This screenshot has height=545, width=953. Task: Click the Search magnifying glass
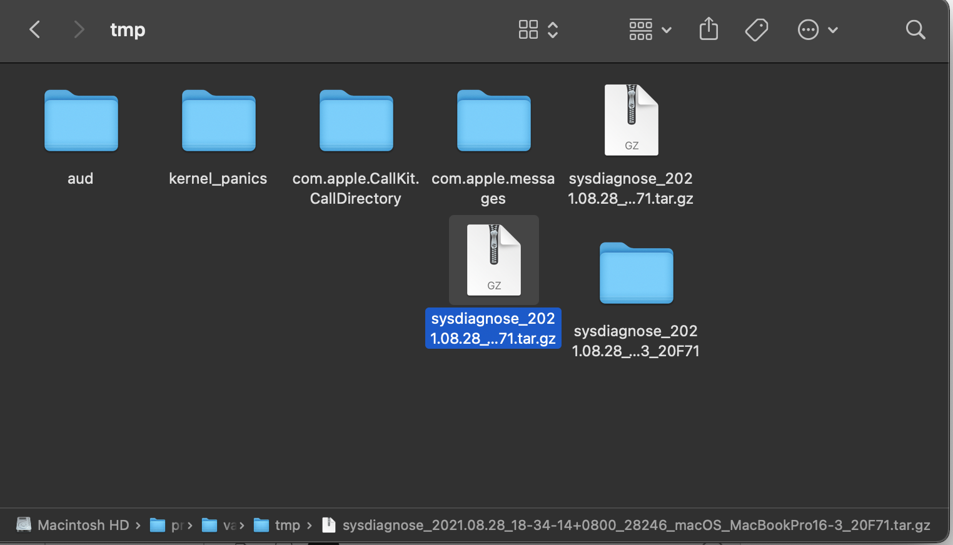915,29
